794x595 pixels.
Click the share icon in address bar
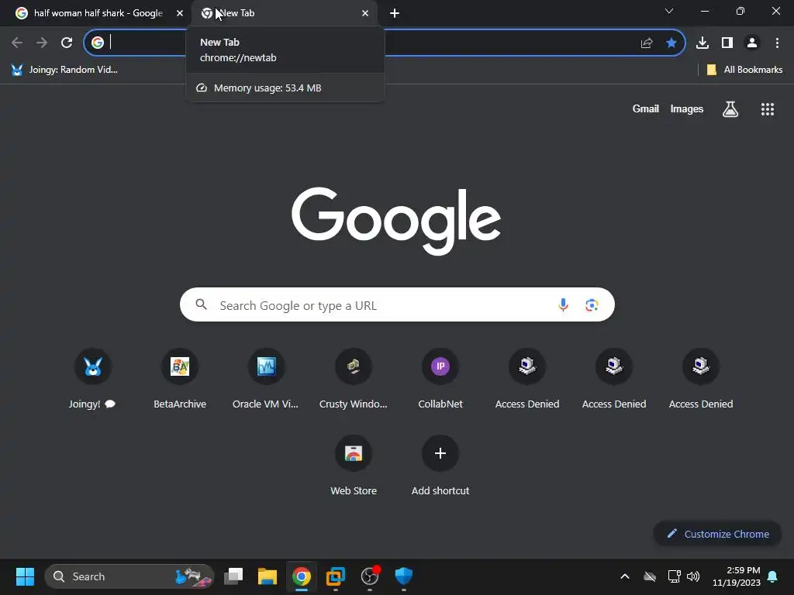[x=647, y=43]
